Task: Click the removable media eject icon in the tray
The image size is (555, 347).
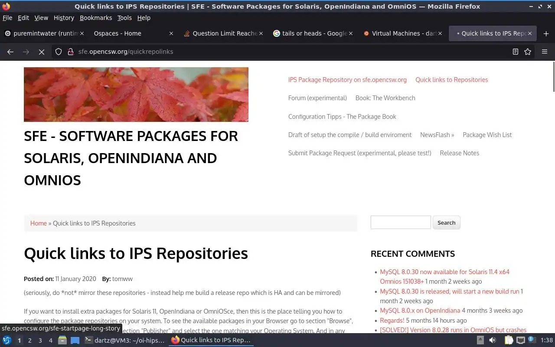Action: (x=480, y=340)
